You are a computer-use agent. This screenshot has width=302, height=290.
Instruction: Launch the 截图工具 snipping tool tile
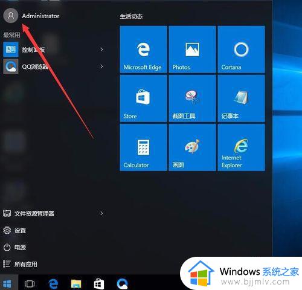(x=192, y=98)
